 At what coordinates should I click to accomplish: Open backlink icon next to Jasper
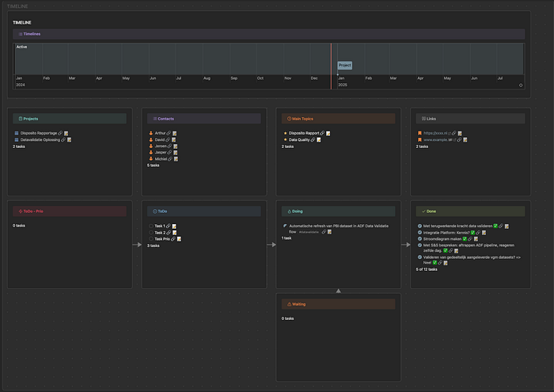[x=169, y=152]
